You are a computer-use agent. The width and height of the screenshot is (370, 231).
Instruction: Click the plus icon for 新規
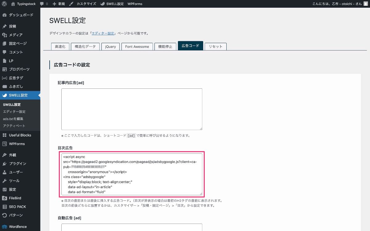point(54,4)
